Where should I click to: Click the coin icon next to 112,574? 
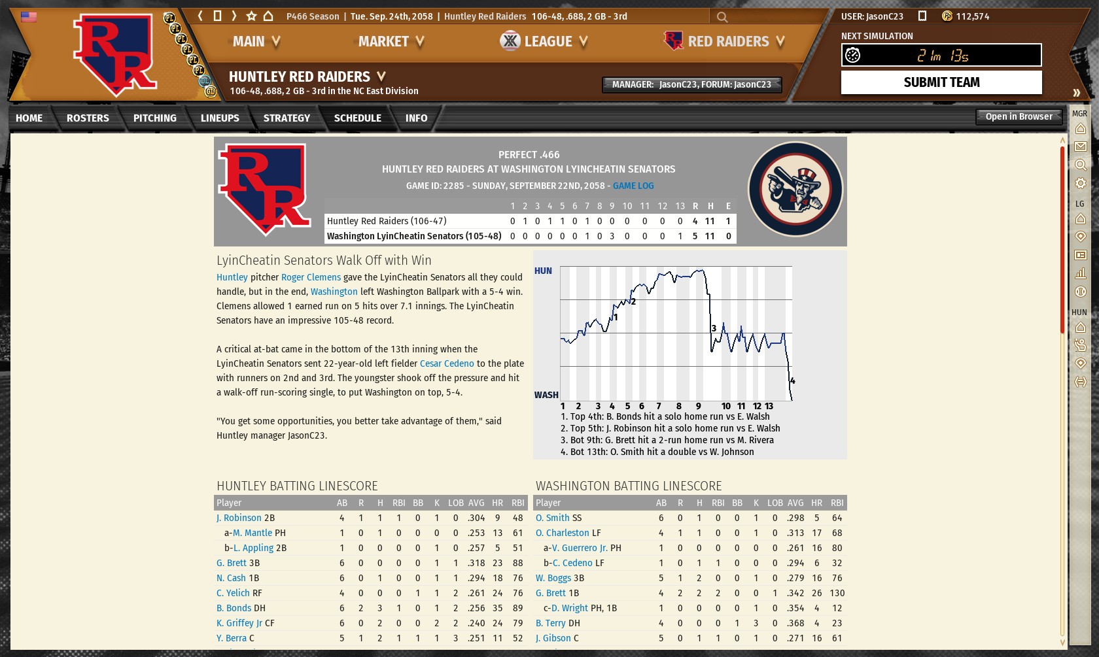(947, 16)
